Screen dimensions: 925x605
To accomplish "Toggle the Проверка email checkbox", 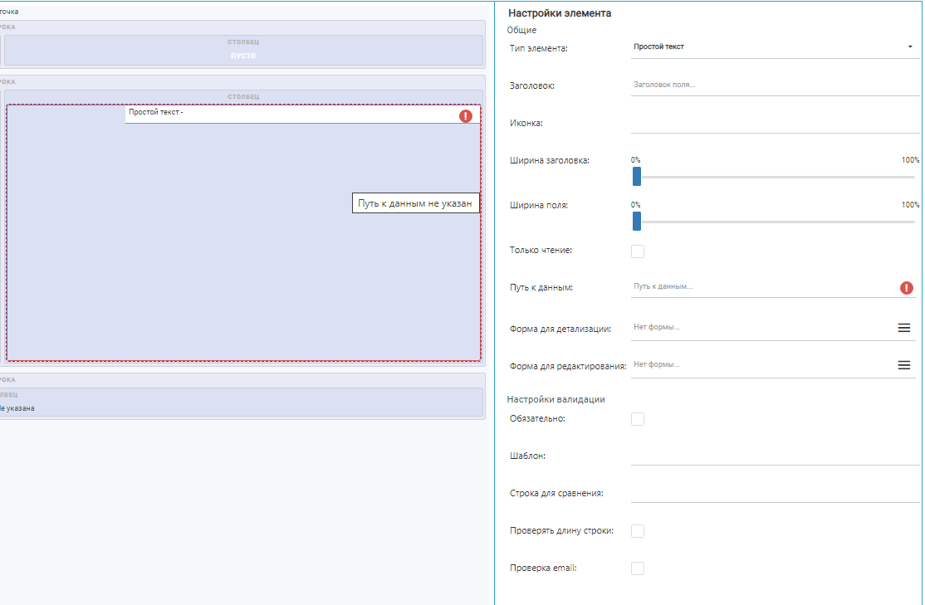I will point(638,568).
